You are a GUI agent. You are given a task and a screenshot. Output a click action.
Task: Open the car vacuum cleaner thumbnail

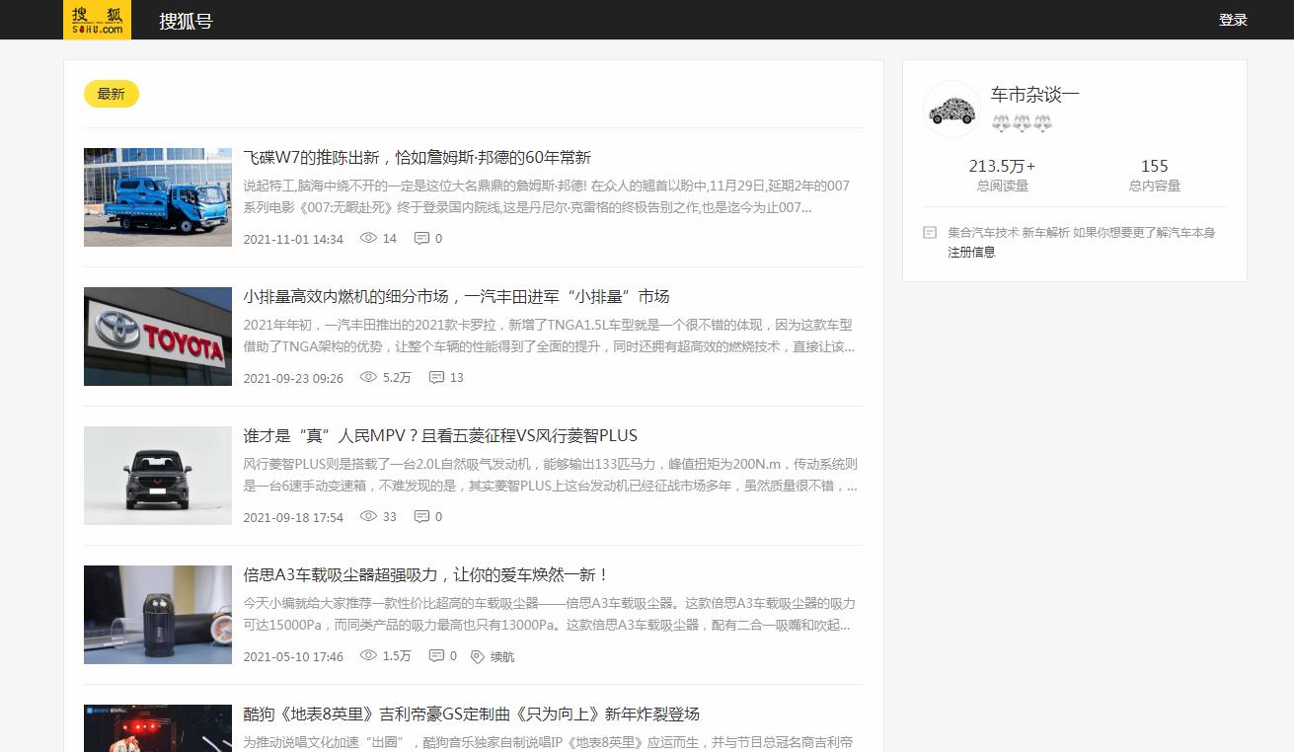pos(158,615)
